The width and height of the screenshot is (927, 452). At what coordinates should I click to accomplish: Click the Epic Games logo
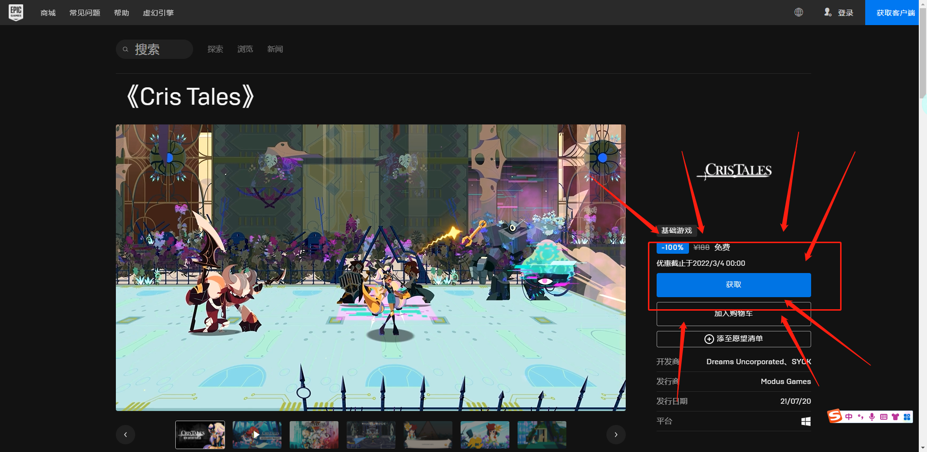click(x=16, y=12)
